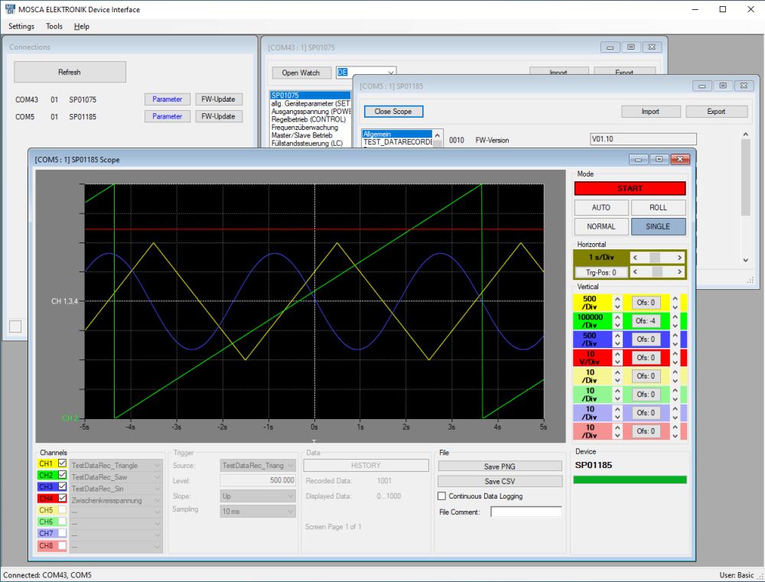Increase the time/div with the right arrow
This screenshot has height=582, width=765.
tap(679, 258)
